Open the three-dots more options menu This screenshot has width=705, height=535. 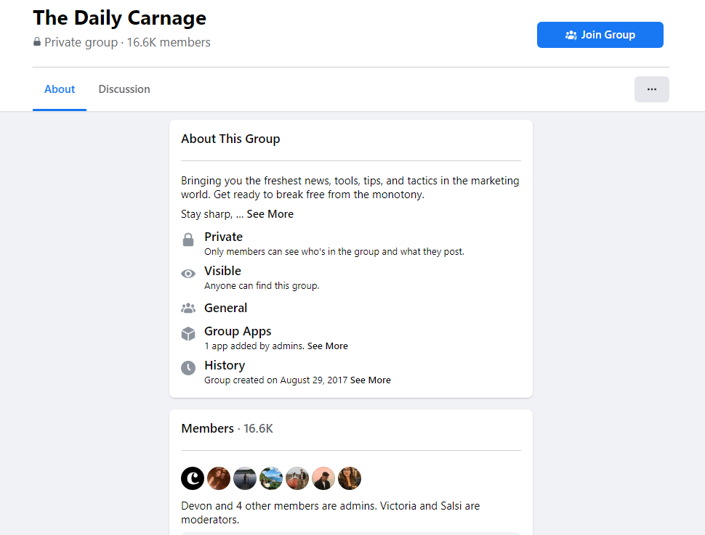tap(651, 89)
